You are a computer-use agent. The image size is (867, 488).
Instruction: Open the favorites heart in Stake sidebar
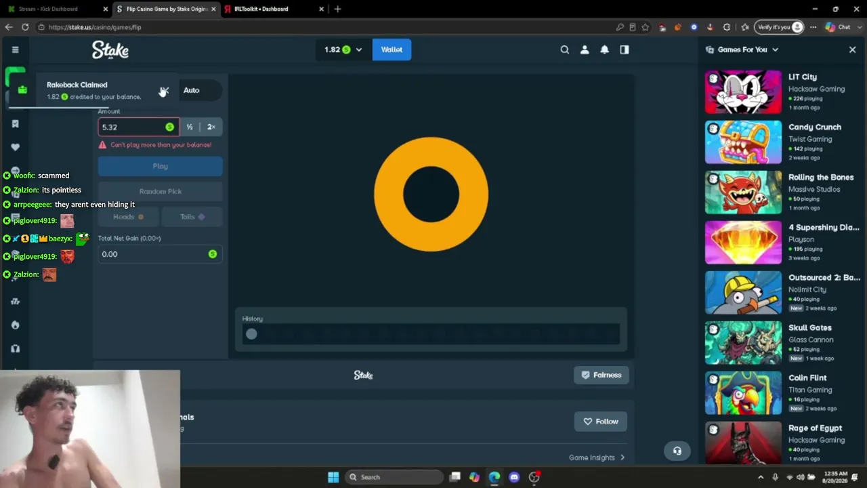15,147
